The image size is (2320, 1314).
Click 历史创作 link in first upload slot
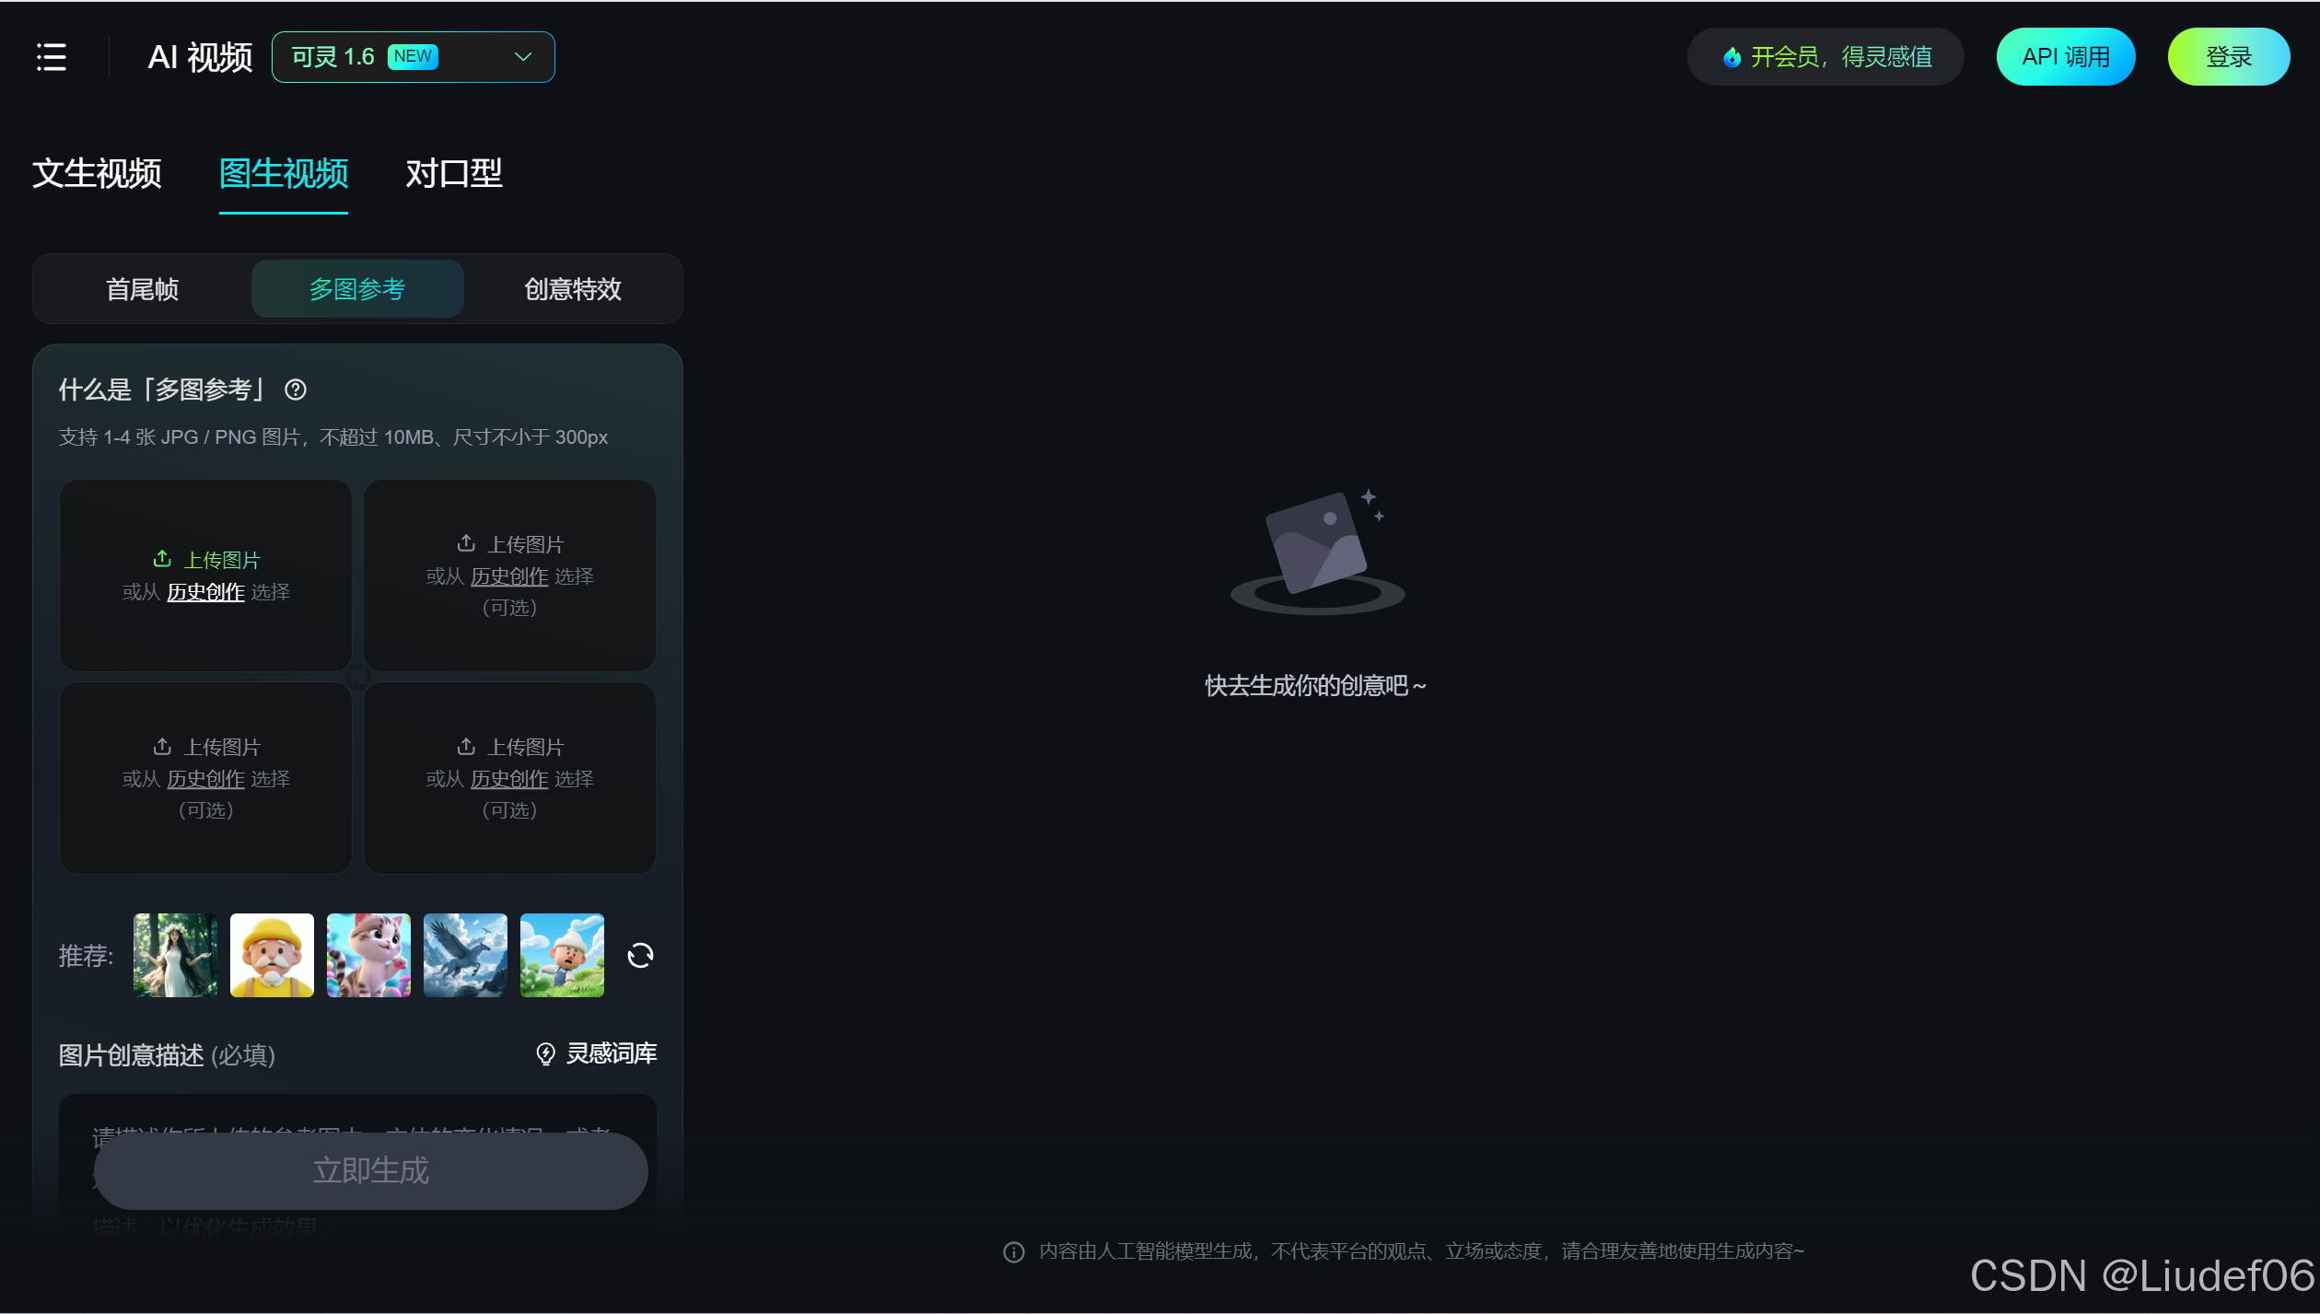point(205,592)
